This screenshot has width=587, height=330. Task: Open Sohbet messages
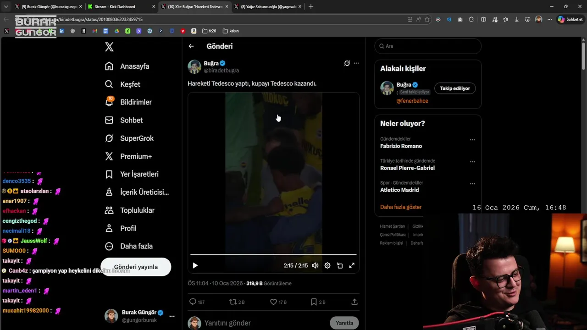(x=123, y=120)
